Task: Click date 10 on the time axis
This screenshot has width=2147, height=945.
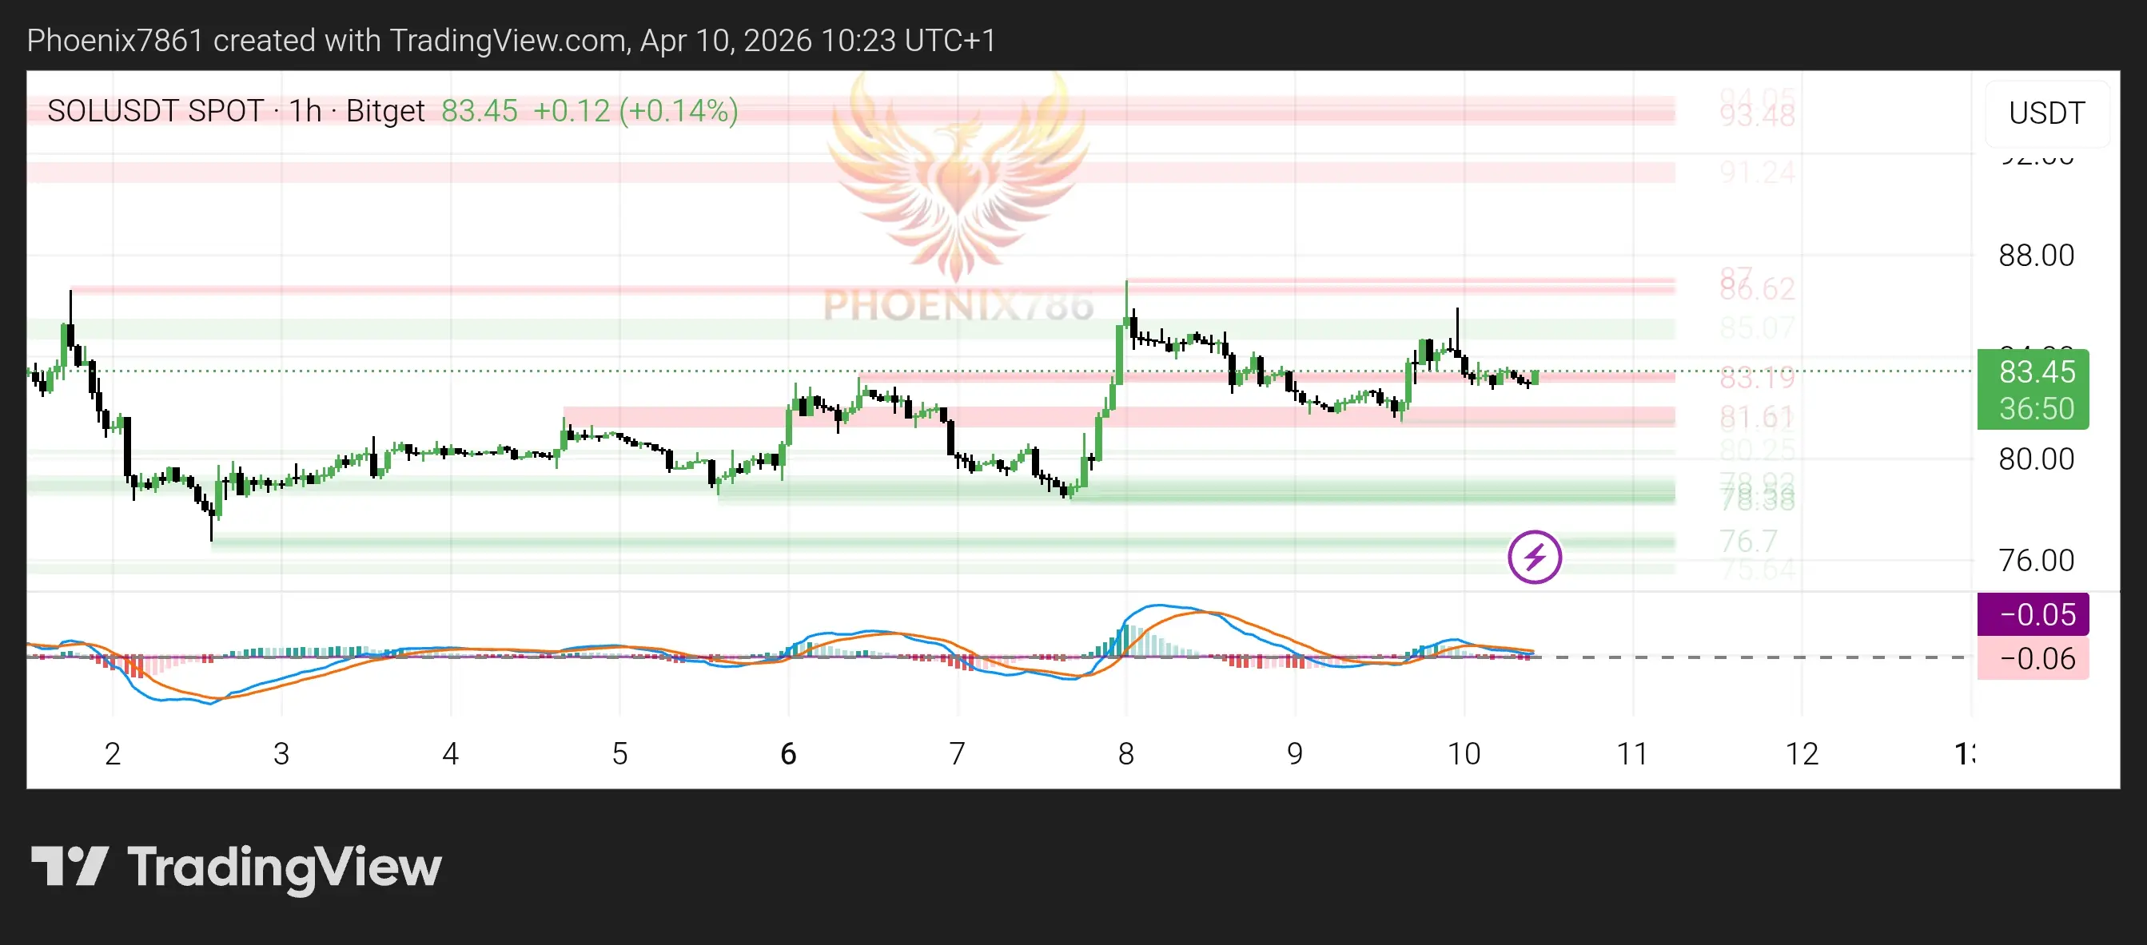Action: [1463, 753]
